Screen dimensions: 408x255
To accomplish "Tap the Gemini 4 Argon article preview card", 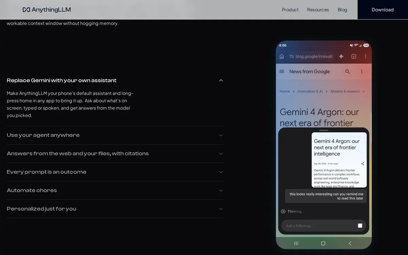I will tap(339, 160).
